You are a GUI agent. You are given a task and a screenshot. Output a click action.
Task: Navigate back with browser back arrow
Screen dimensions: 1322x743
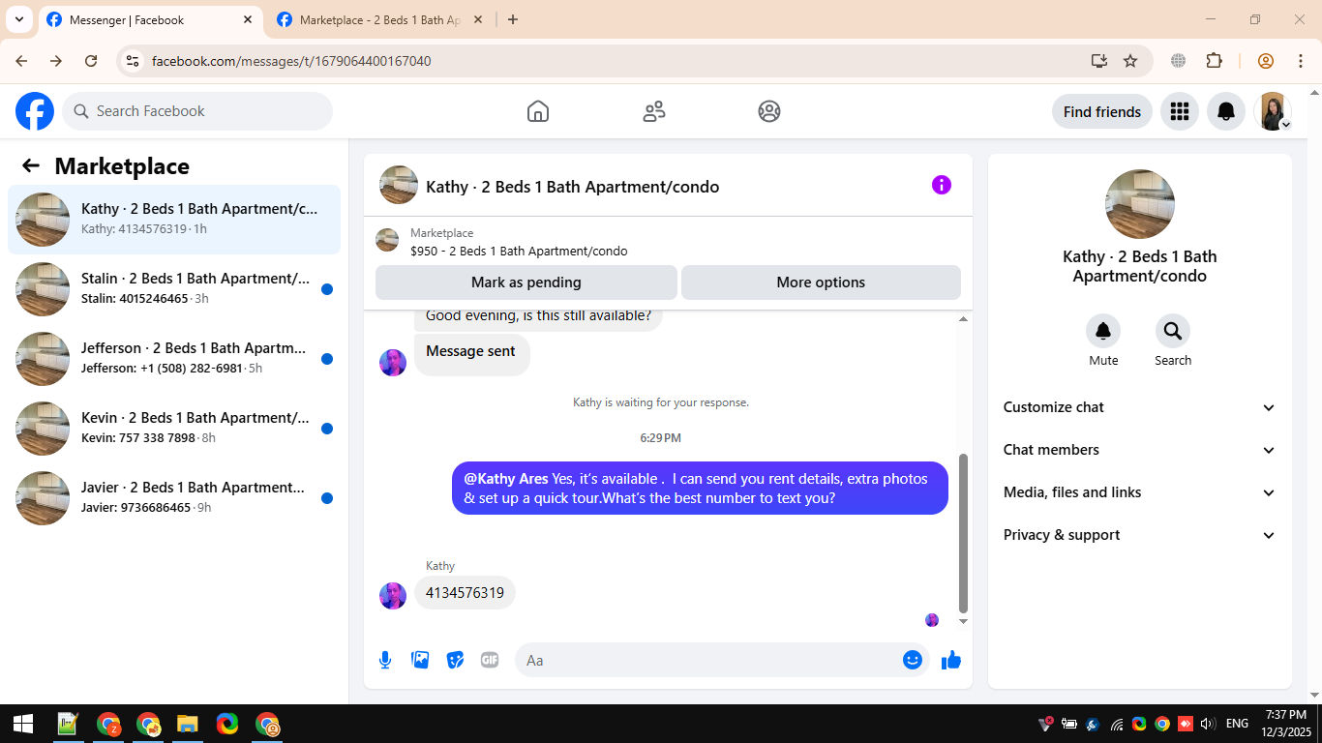point(21,61)
